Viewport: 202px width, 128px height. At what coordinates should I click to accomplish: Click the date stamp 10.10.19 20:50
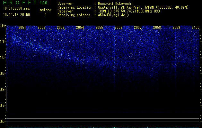(16, 15)
